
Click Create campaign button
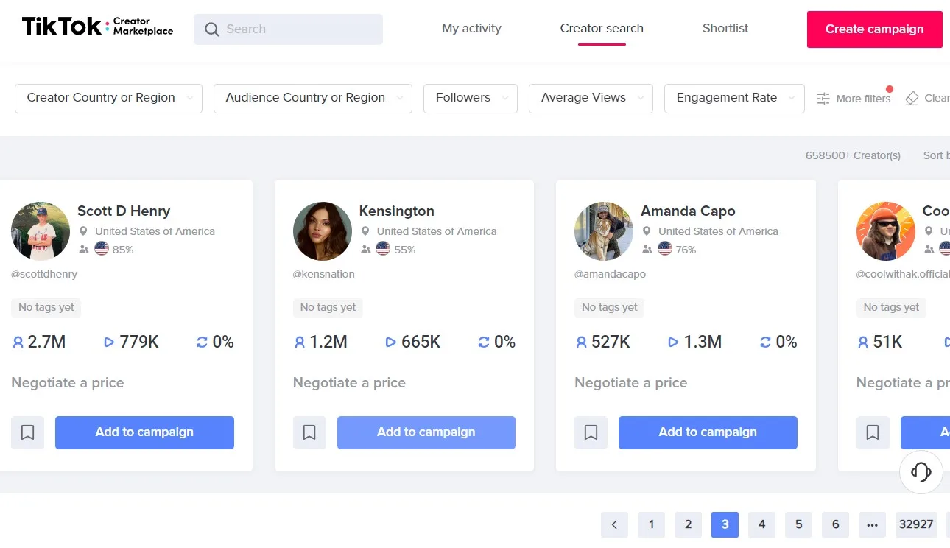(x=874, y=29)
